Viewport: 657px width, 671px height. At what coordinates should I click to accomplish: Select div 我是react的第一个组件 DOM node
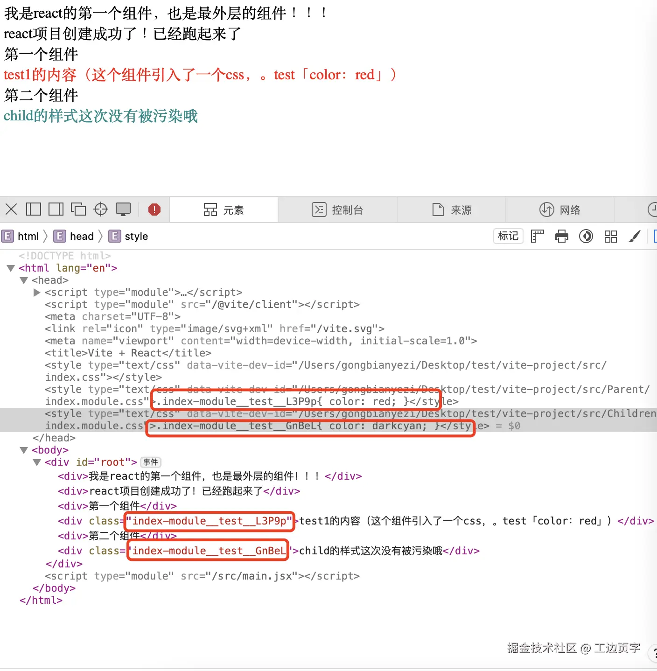(x=210, y=476)
